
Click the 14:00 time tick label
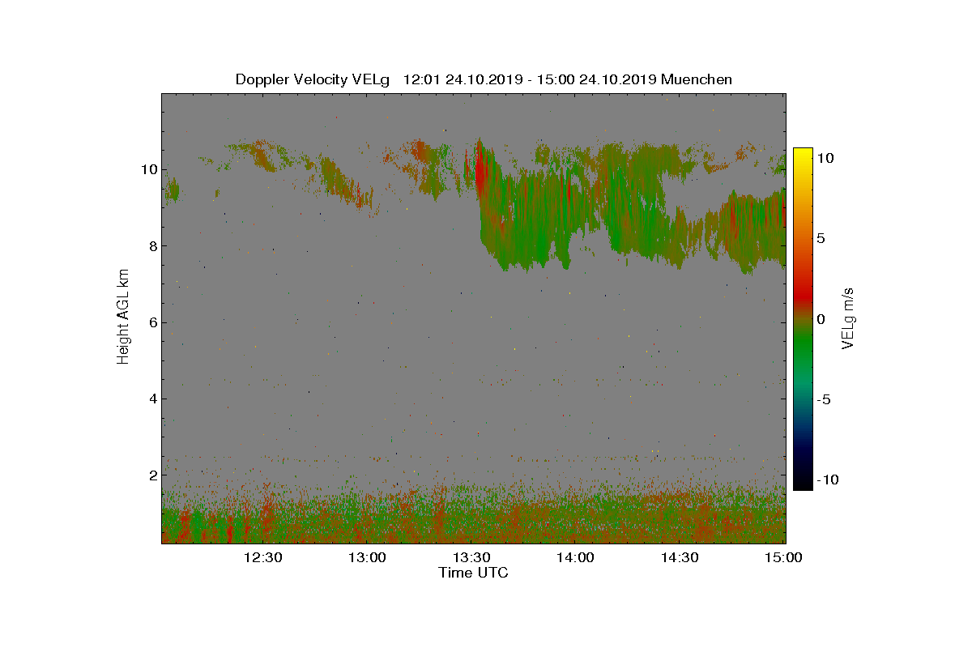[x=576, y=557]
